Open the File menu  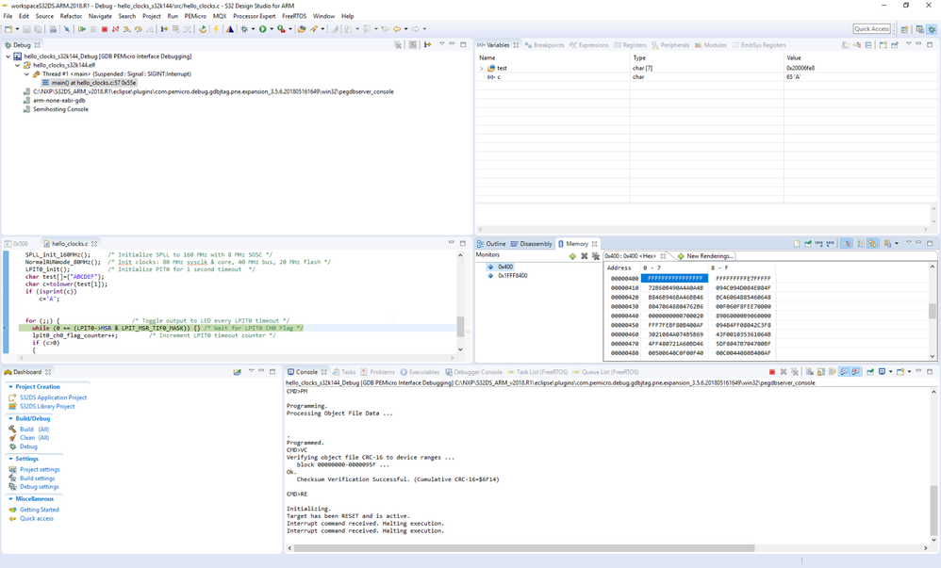coord(8,16)
